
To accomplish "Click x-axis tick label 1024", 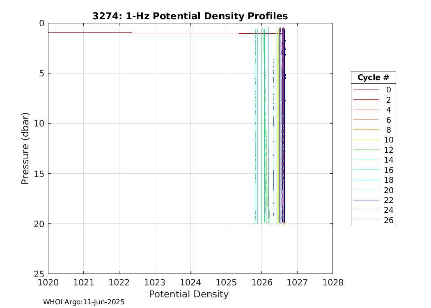I will (190, 283).
